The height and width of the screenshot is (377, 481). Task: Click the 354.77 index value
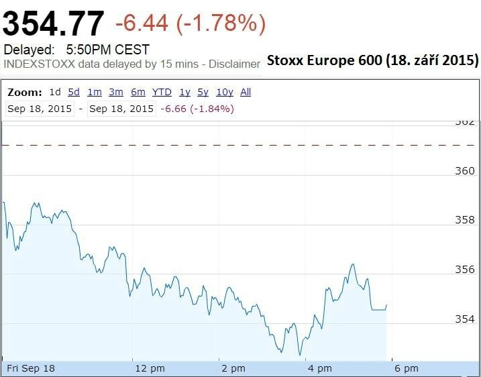pos(54,24)
